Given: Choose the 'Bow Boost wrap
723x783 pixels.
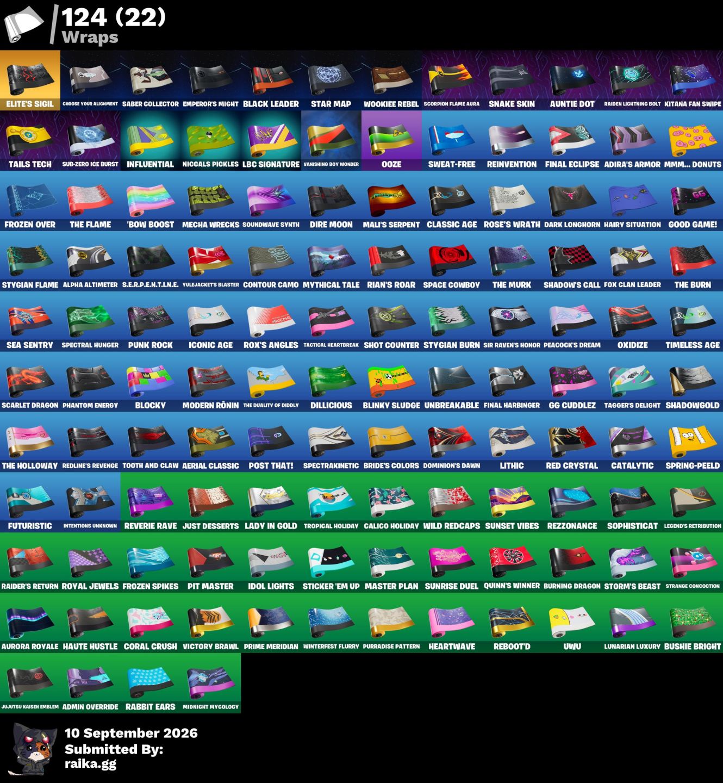Looking at the screenshot, I should 151,201.
